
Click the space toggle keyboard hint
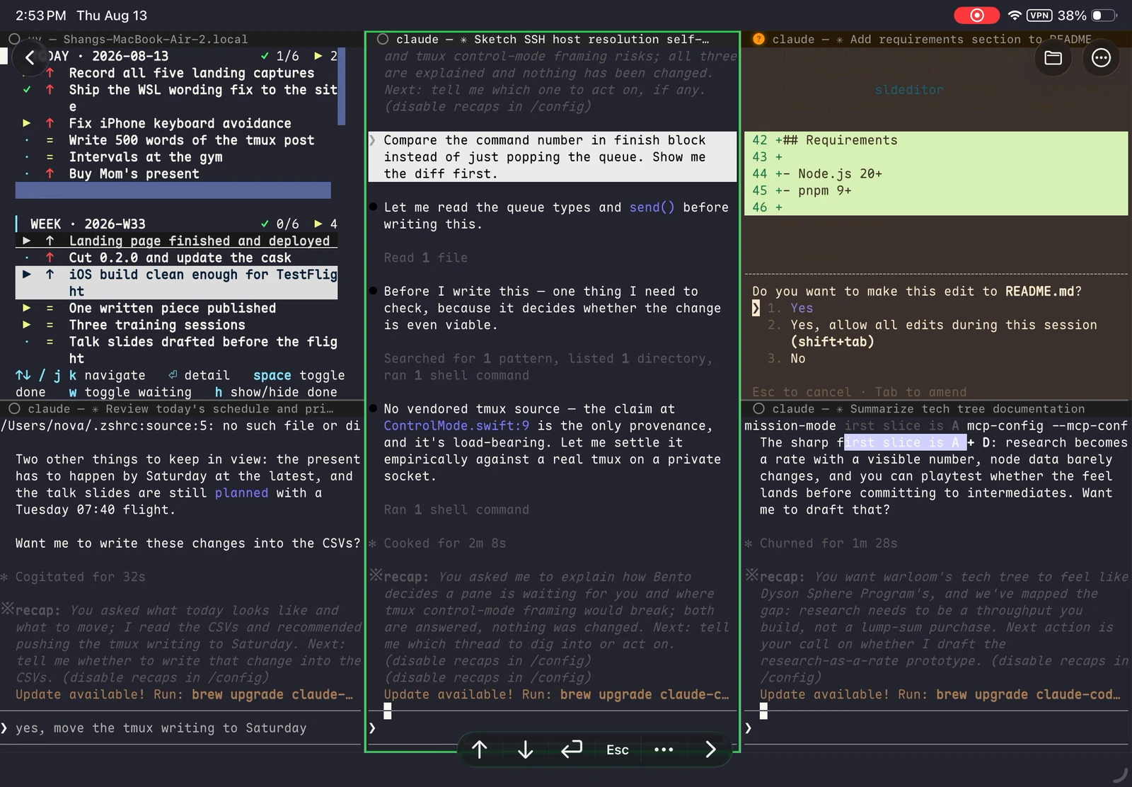299,375
